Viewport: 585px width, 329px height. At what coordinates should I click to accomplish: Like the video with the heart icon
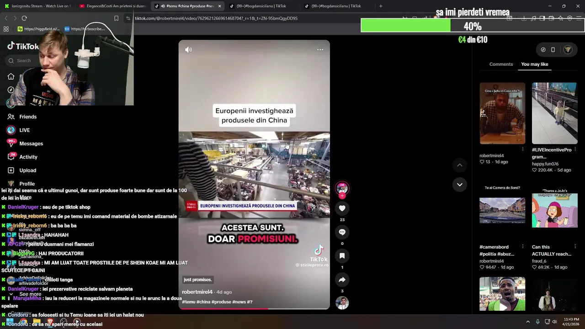tap(342, 208)
